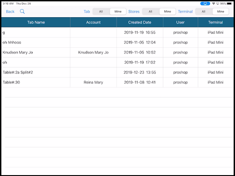Select date 2019-11-05 10:52
Screen dimensions: 235x176
[x=140, y=53]
